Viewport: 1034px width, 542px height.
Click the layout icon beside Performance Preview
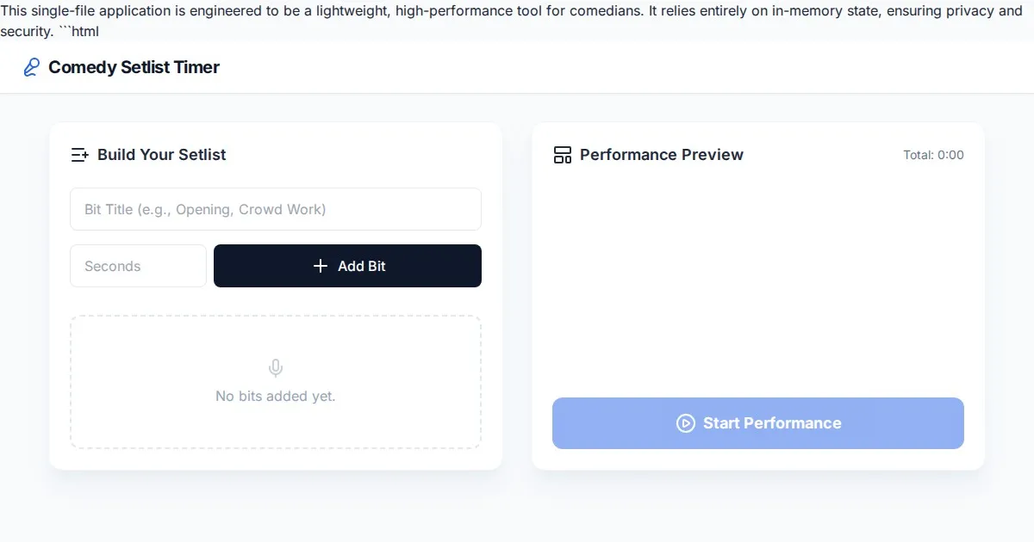pos(563,155)
